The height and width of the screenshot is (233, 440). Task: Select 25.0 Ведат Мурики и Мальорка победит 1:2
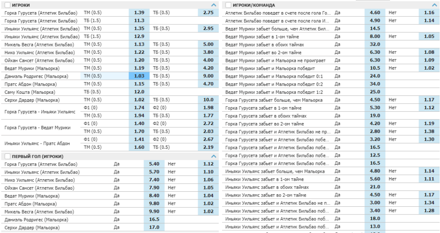coord(375,92)
